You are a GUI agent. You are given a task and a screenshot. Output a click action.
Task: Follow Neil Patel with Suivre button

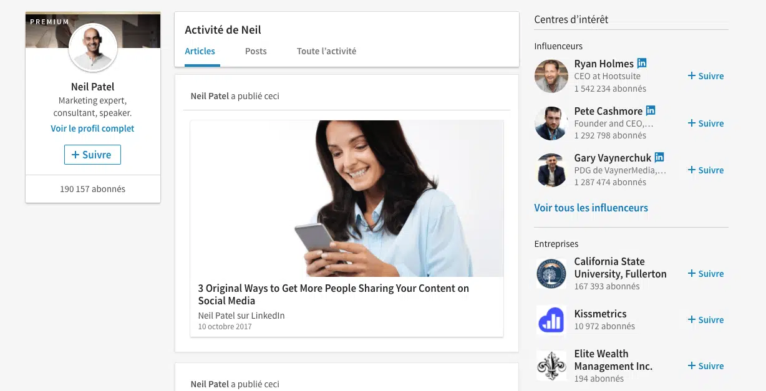[x=92, y=155]
